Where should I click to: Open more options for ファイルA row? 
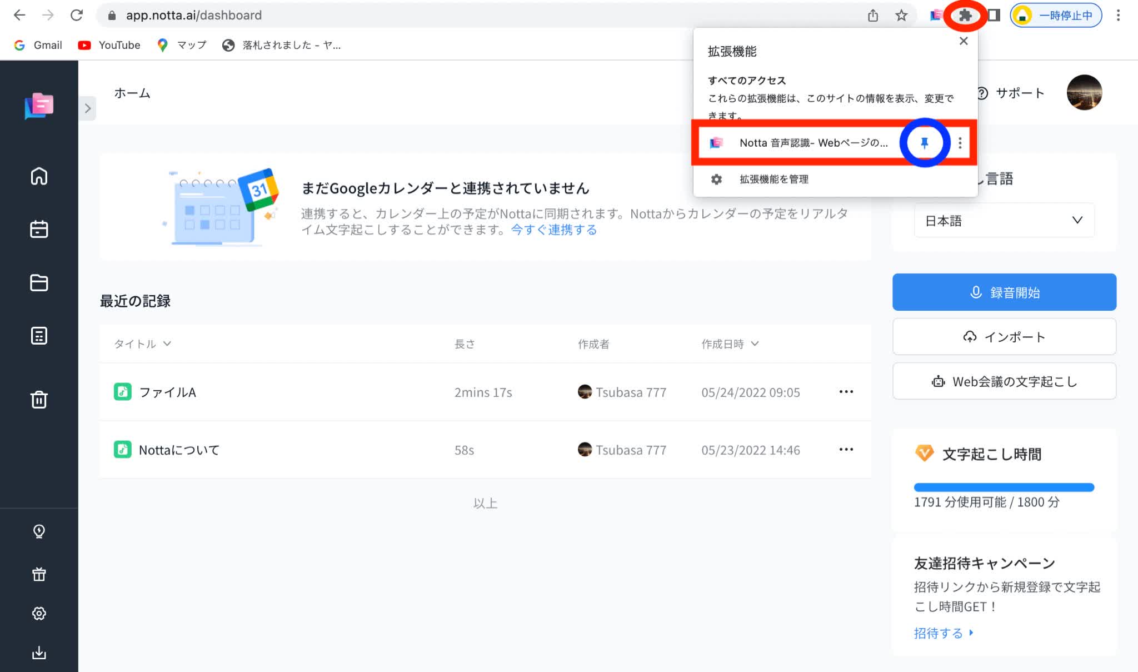point(846,392)
